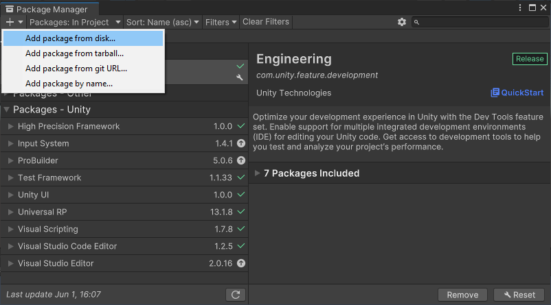Viewport: 551px width, 305px height.
Task: Expand the Test Framework row arrow
Action: (10, 178)
